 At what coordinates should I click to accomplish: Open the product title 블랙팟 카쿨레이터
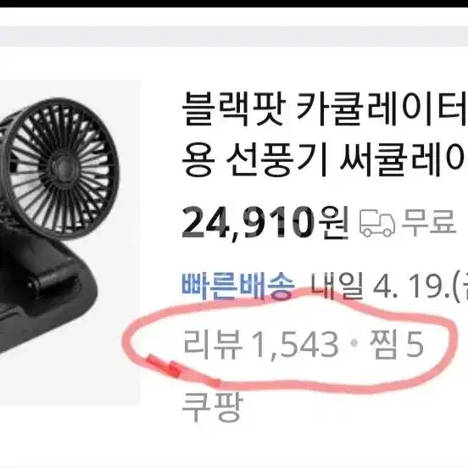tap(325, 109)
